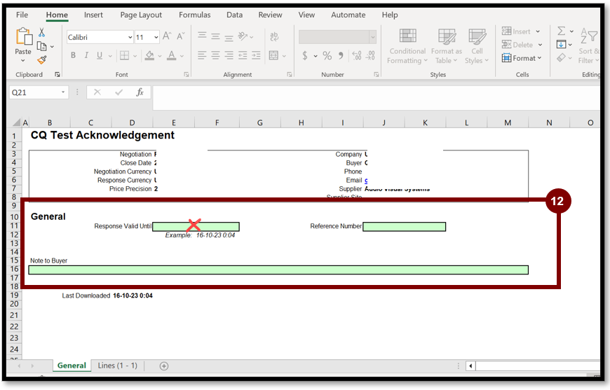Select the Format Painter brush icon
610x390 pixels.
point(42,60)
